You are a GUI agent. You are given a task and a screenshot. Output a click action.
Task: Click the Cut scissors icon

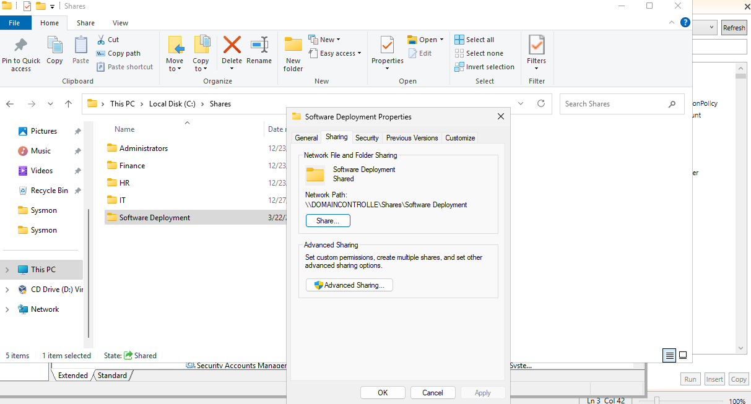click(102, 40)
